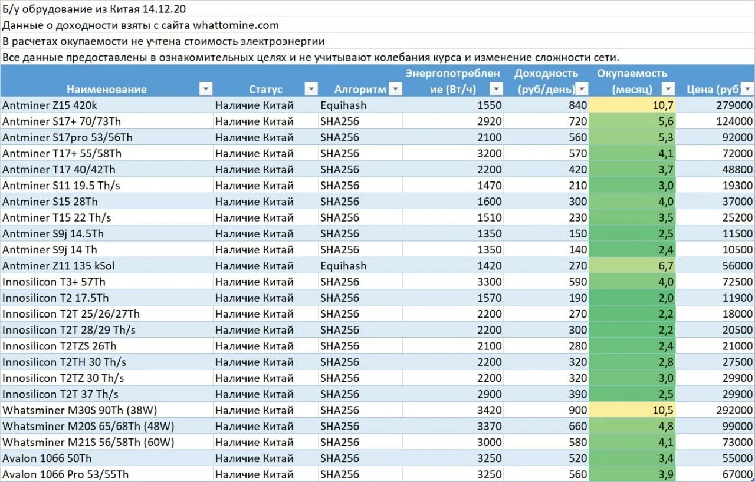Click SHA256 cell in Avalon 1066 50Th row
This screenshot has width=755, height=482.
click(x=360, y=458)
